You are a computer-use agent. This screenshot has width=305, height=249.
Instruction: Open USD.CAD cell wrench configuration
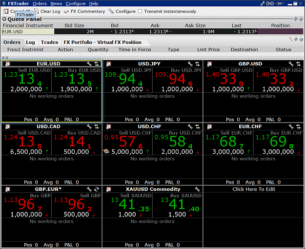[x=89, y=126]
